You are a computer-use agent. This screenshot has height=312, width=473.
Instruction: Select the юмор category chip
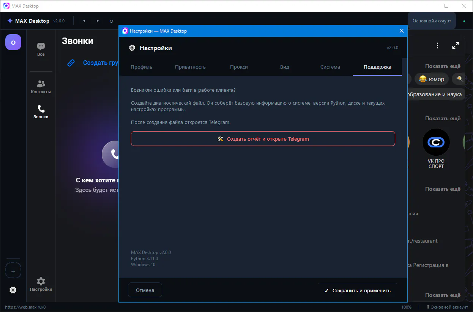[432, 79]
